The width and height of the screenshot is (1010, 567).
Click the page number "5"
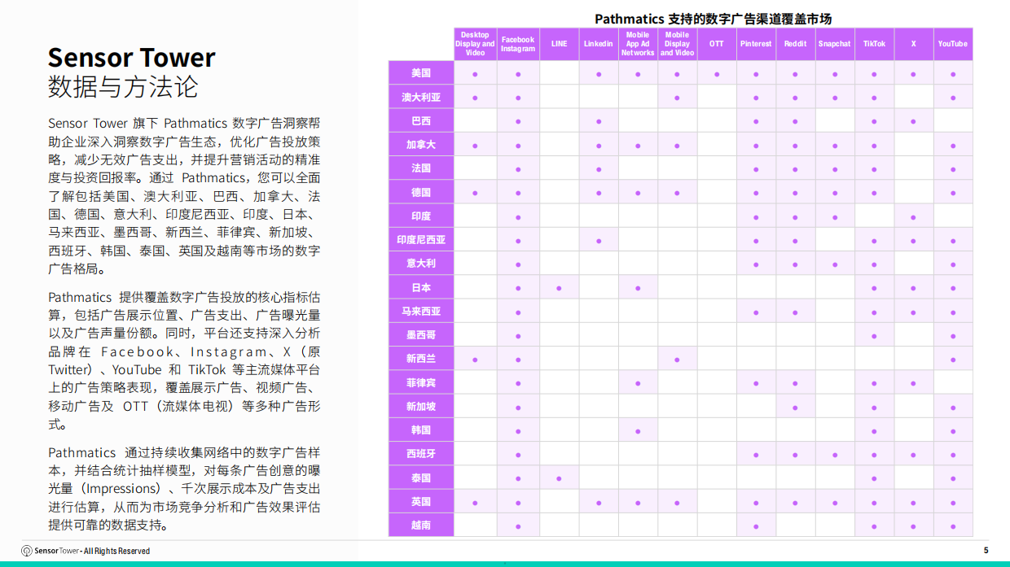click(x=986, y=551)
